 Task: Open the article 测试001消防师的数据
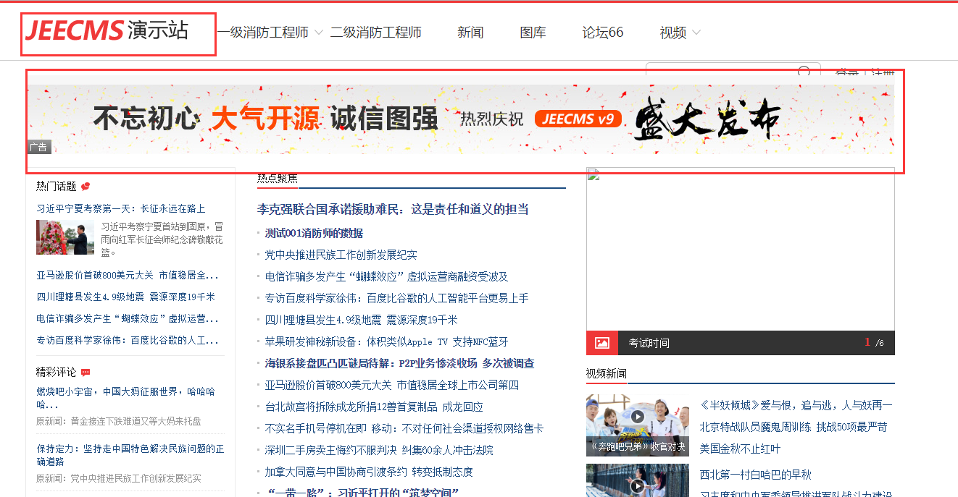pyautogui.click(x=314, y=233)
